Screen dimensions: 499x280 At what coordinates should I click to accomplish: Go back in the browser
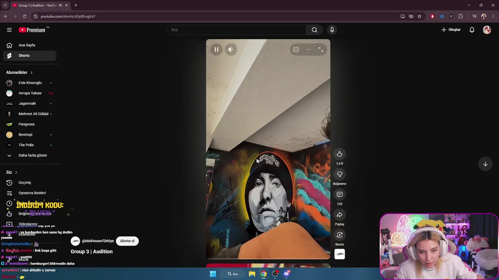point(5,16)
